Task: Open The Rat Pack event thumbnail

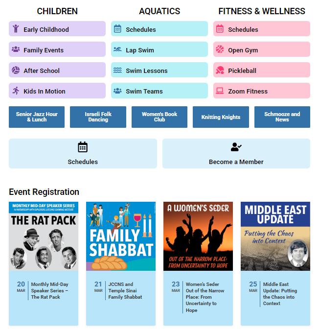Action: coord(44,236)
